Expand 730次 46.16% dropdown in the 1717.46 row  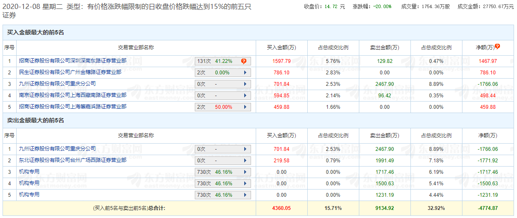(x=223, y=172)
